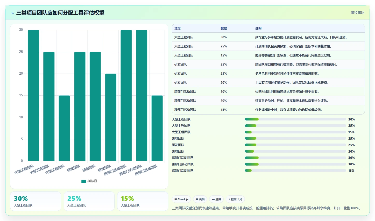Open the 30% summary card

[x=36, y=201]
